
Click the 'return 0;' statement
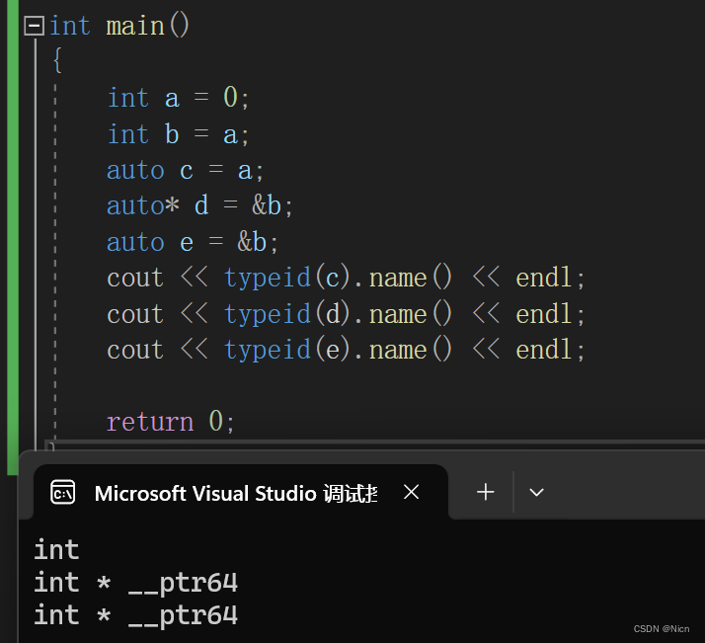(171, 422)
